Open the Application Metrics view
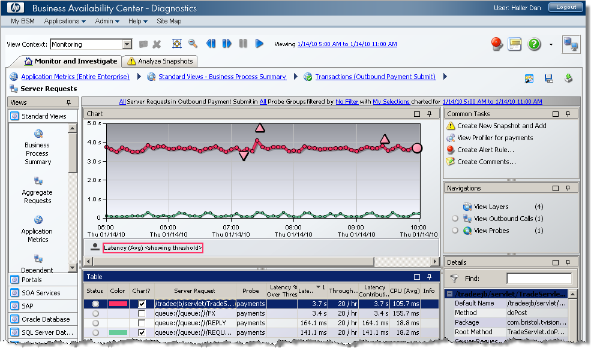 [38, 229]
